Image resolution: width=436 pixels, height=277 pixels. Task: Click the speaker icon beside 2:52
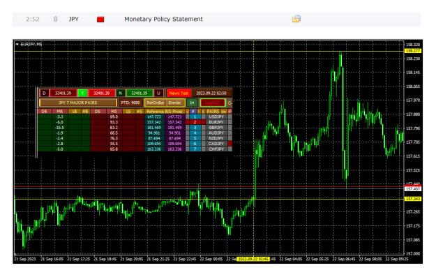[55, 19]
